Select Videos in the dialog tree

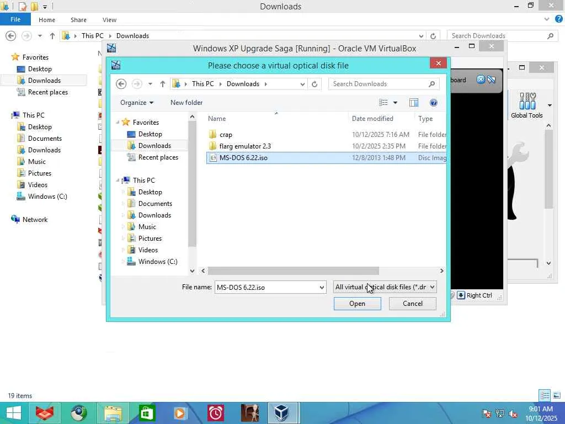(x=148, y=250)
